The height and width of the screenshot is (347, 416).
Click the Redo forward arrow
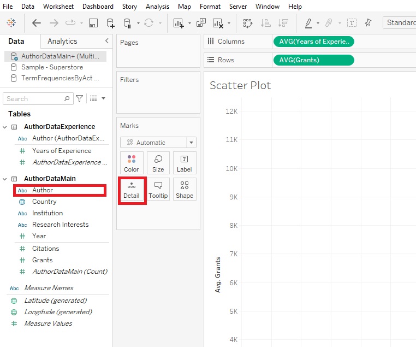[54, 23]
